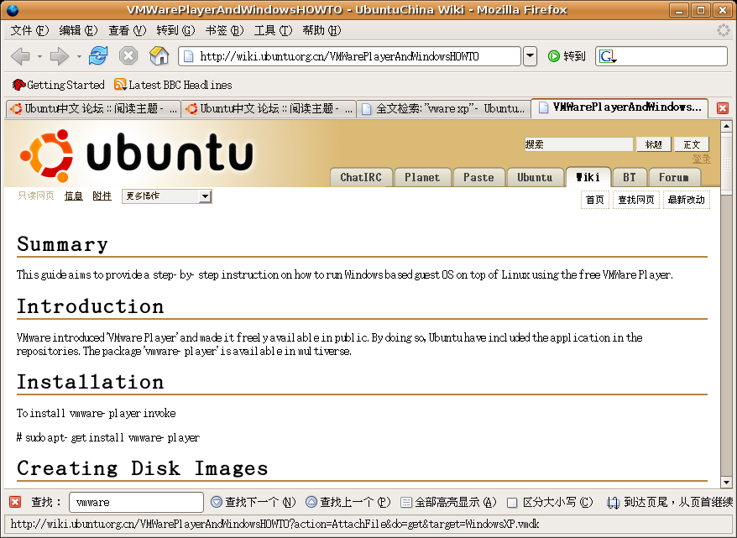Toggle the Match Case (区分大小写) checkbox
Screen dimensions: 737x538
click(x=512, y=503)
